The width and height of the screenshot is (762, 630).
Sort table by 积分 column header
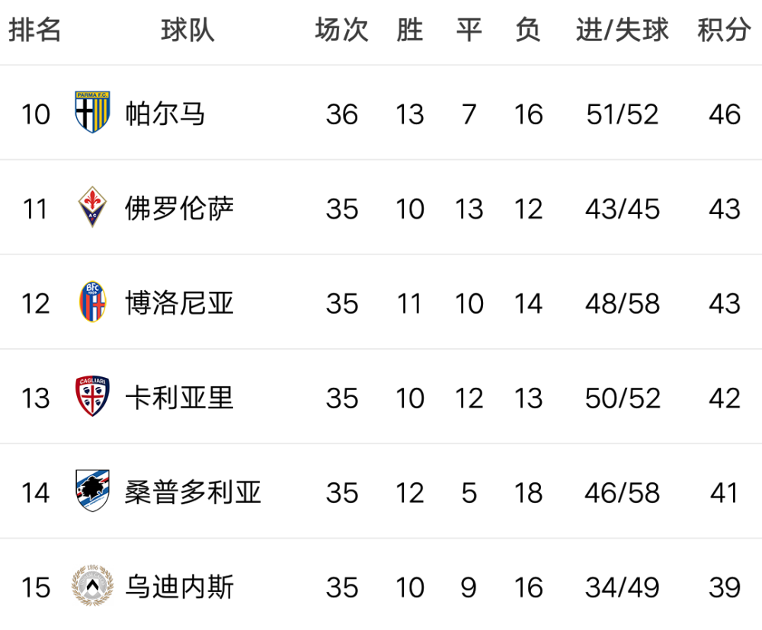pos(724,30)
